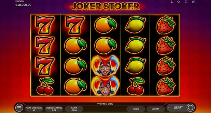
Task: Click the top strawberry on fifth reel
Action: [x=166, y=25]
